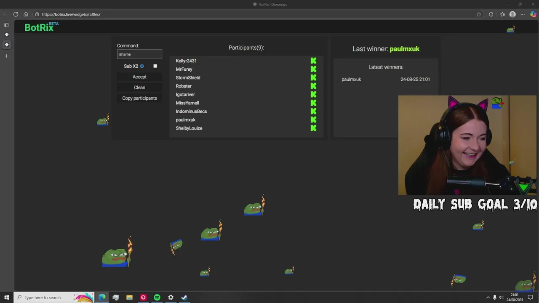Image resolution: width=539 pixels, height=303 pixels.
Task: Click the browser back arrow
Action: tap(5, 14)
